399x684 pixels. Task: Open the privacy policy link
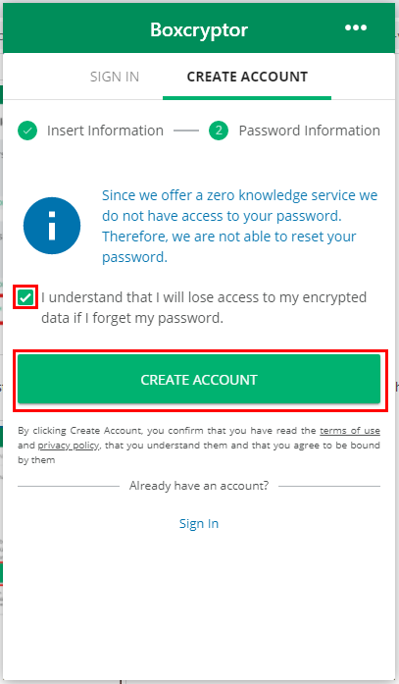point(69,446)
